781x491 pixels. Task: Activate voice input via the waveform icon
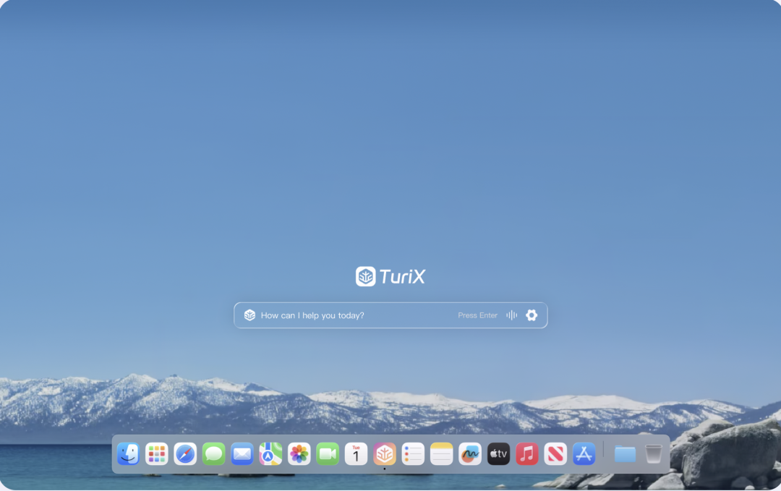coord(511,315)
